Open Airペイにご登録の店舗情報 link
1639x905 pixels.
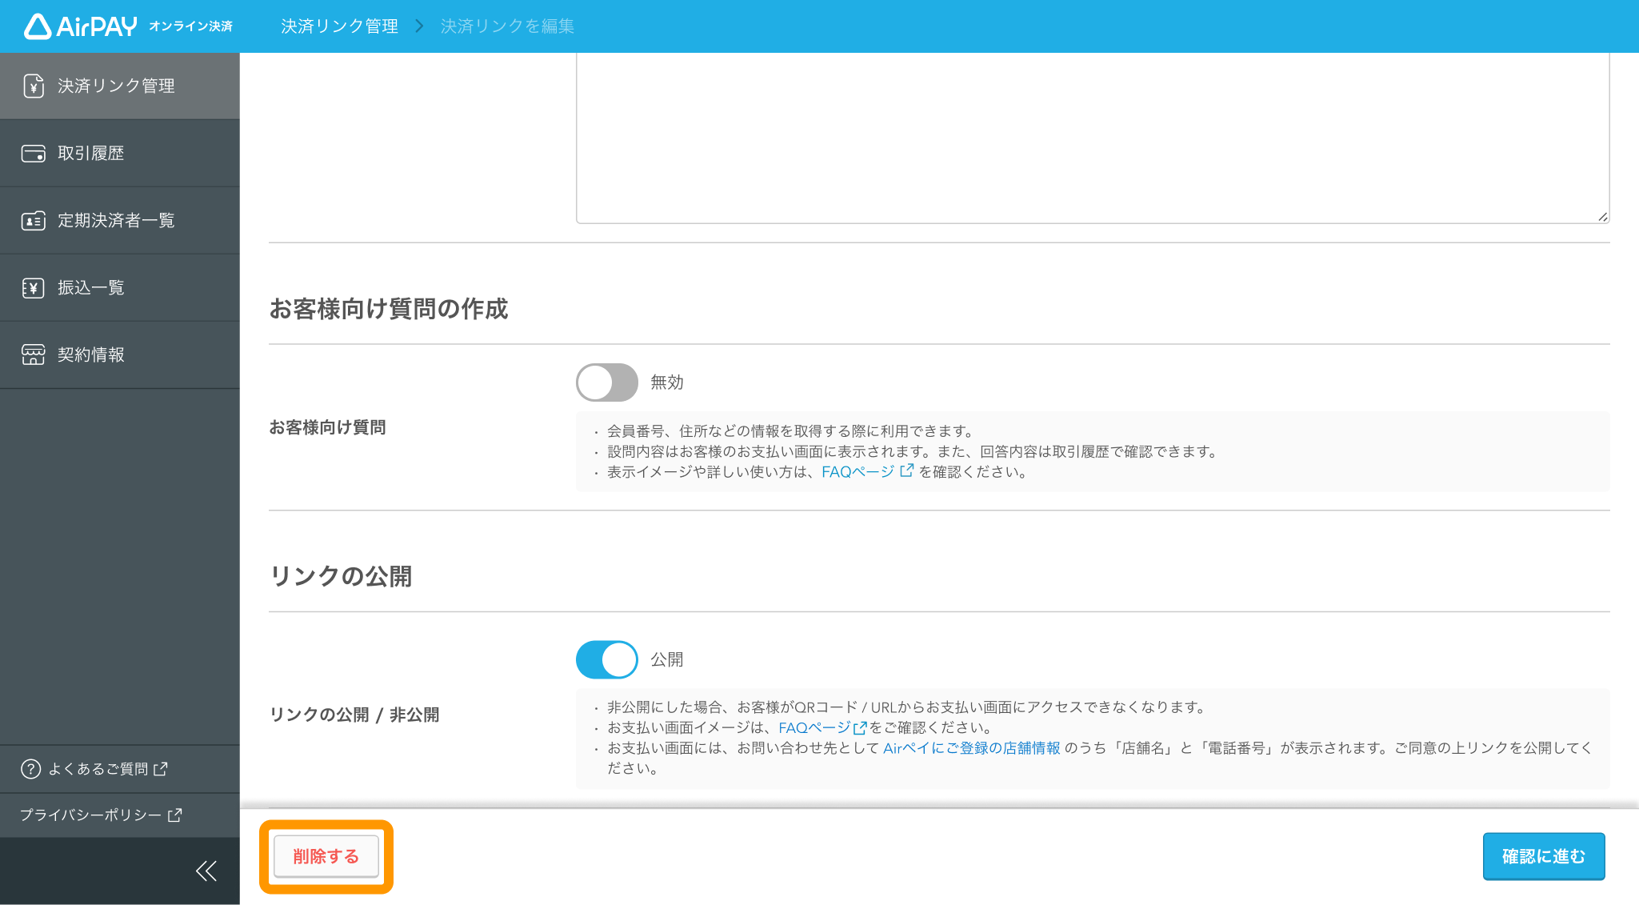tap(971, 748)
